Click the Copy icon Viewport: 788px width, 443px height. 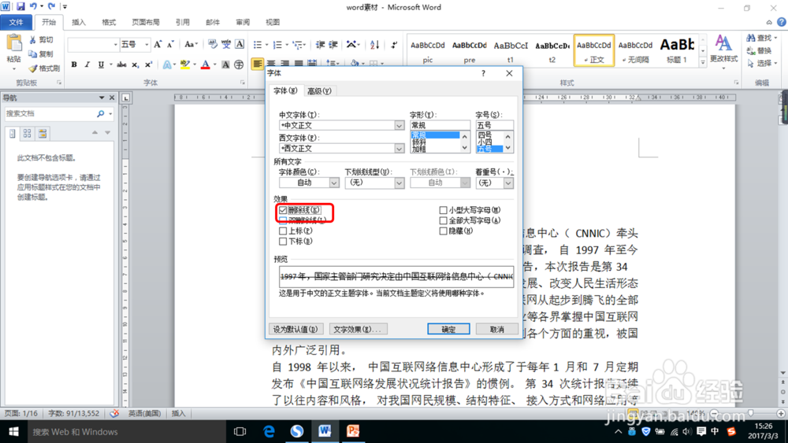pos(32,54)
